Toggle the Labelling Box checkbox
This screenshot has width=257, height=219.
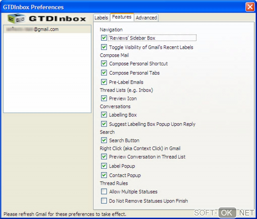pos(104,115)
